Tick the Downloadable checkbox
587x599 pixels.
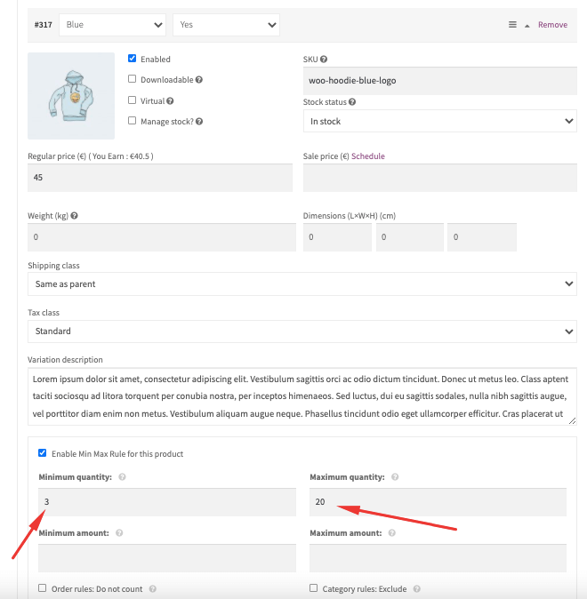tap(132, 79)
